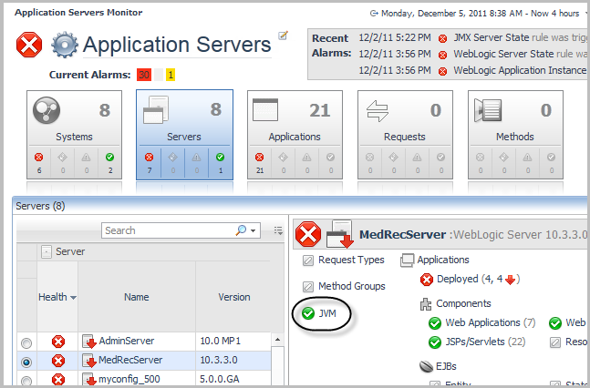Open the MedRecServer link in table
Viewport: 590px width, 388px height.
pyautogui.click(x=130, y=360)
